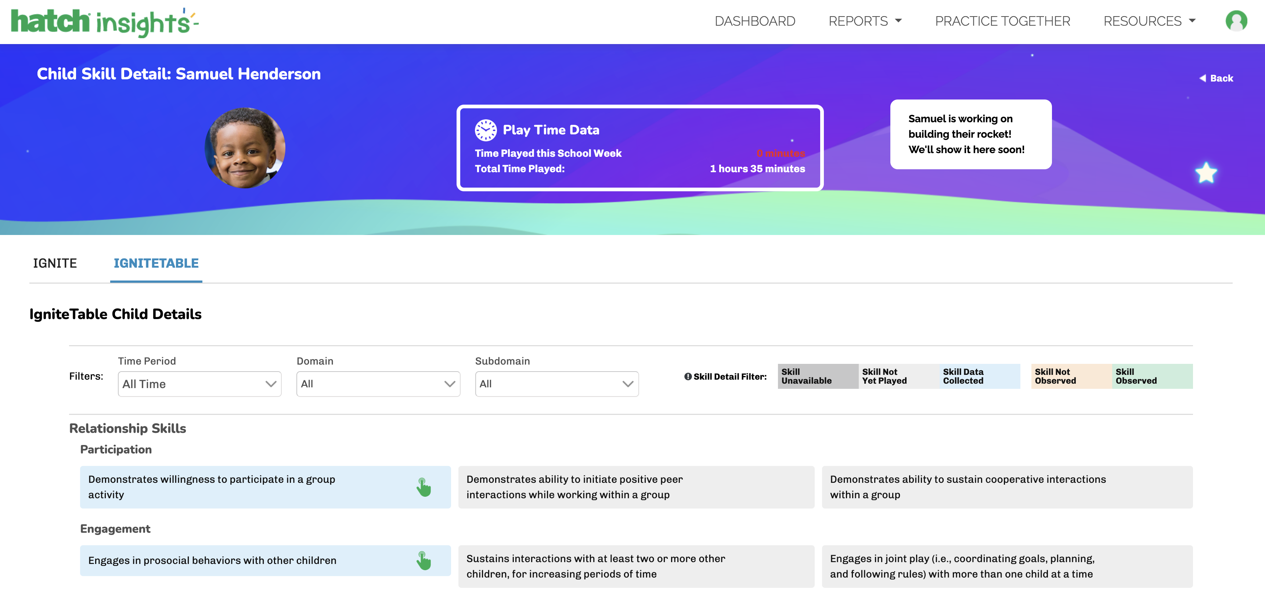Click '1 hours 35 minutes' total time

(757, 169)
